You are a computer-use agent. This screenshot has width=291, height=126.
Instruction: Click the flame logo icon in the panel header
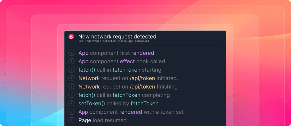click(x=71, y=37)
